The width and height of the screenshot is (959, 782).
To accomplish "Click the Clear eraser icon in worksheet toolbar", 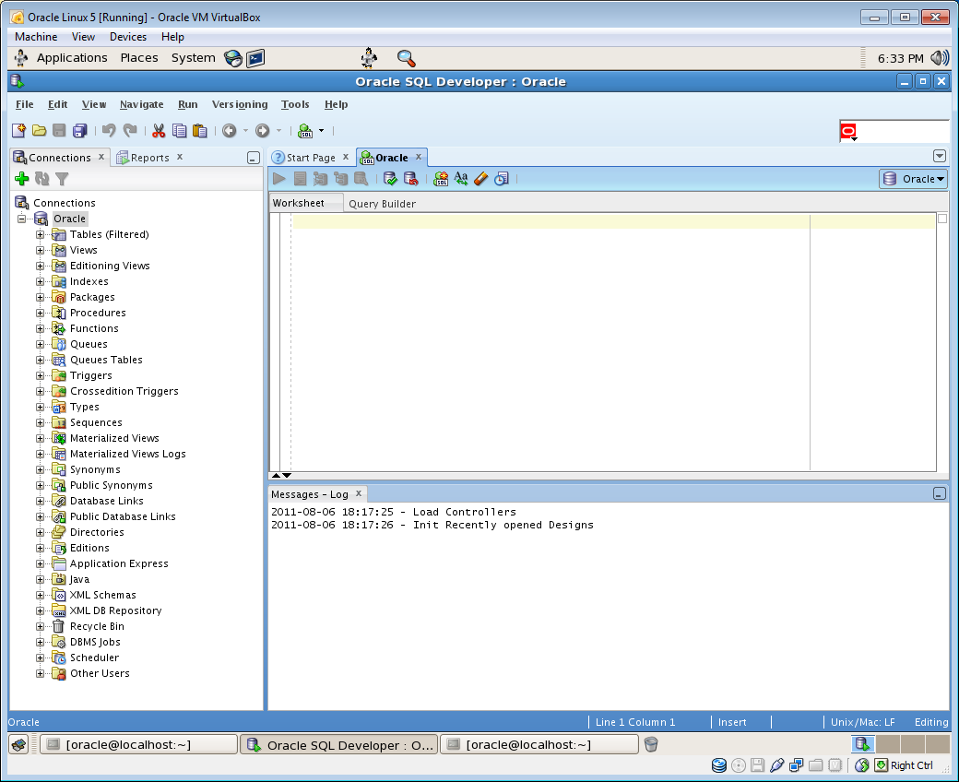I will click(x=480, y=179).
